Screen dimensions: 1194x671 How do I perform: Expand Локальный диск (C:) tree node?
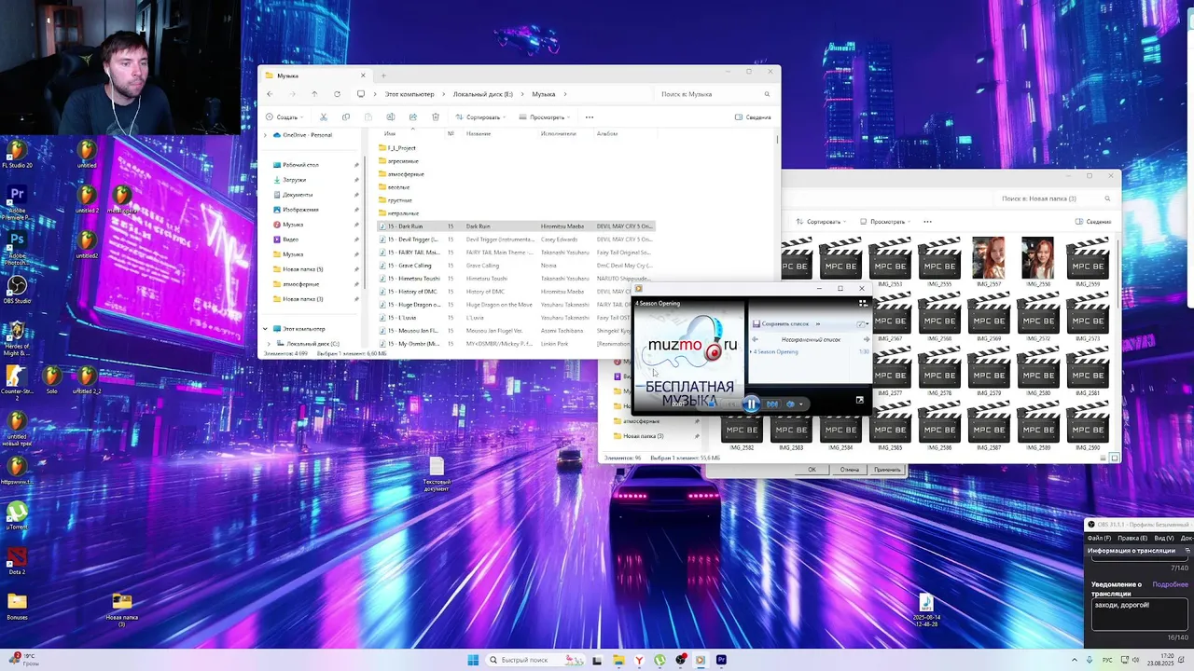(270, 344)
